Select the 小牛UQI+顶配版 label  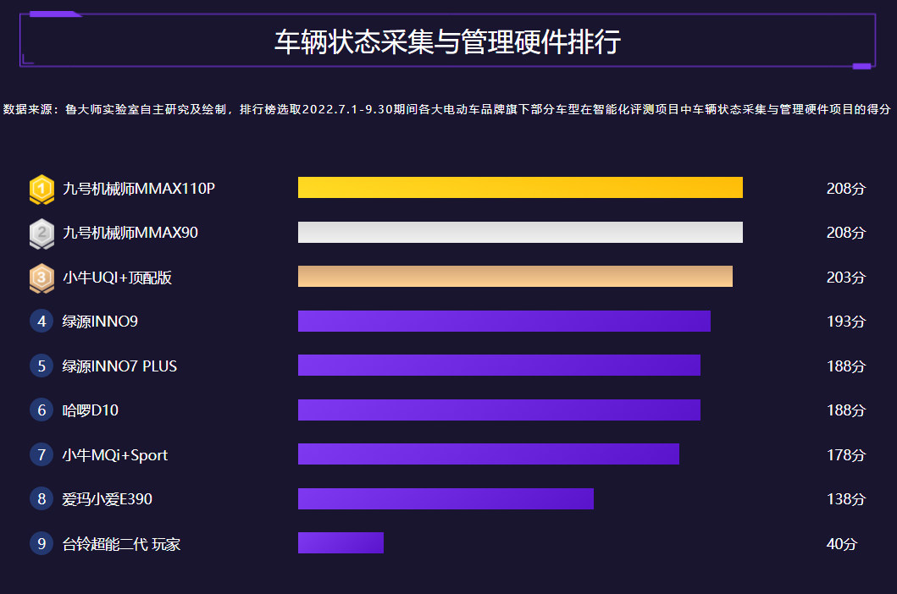[x=117, y=278]
